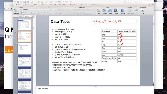Switch to the Transitions ribbon tab

pyautogui.click(x=63, y=5)
